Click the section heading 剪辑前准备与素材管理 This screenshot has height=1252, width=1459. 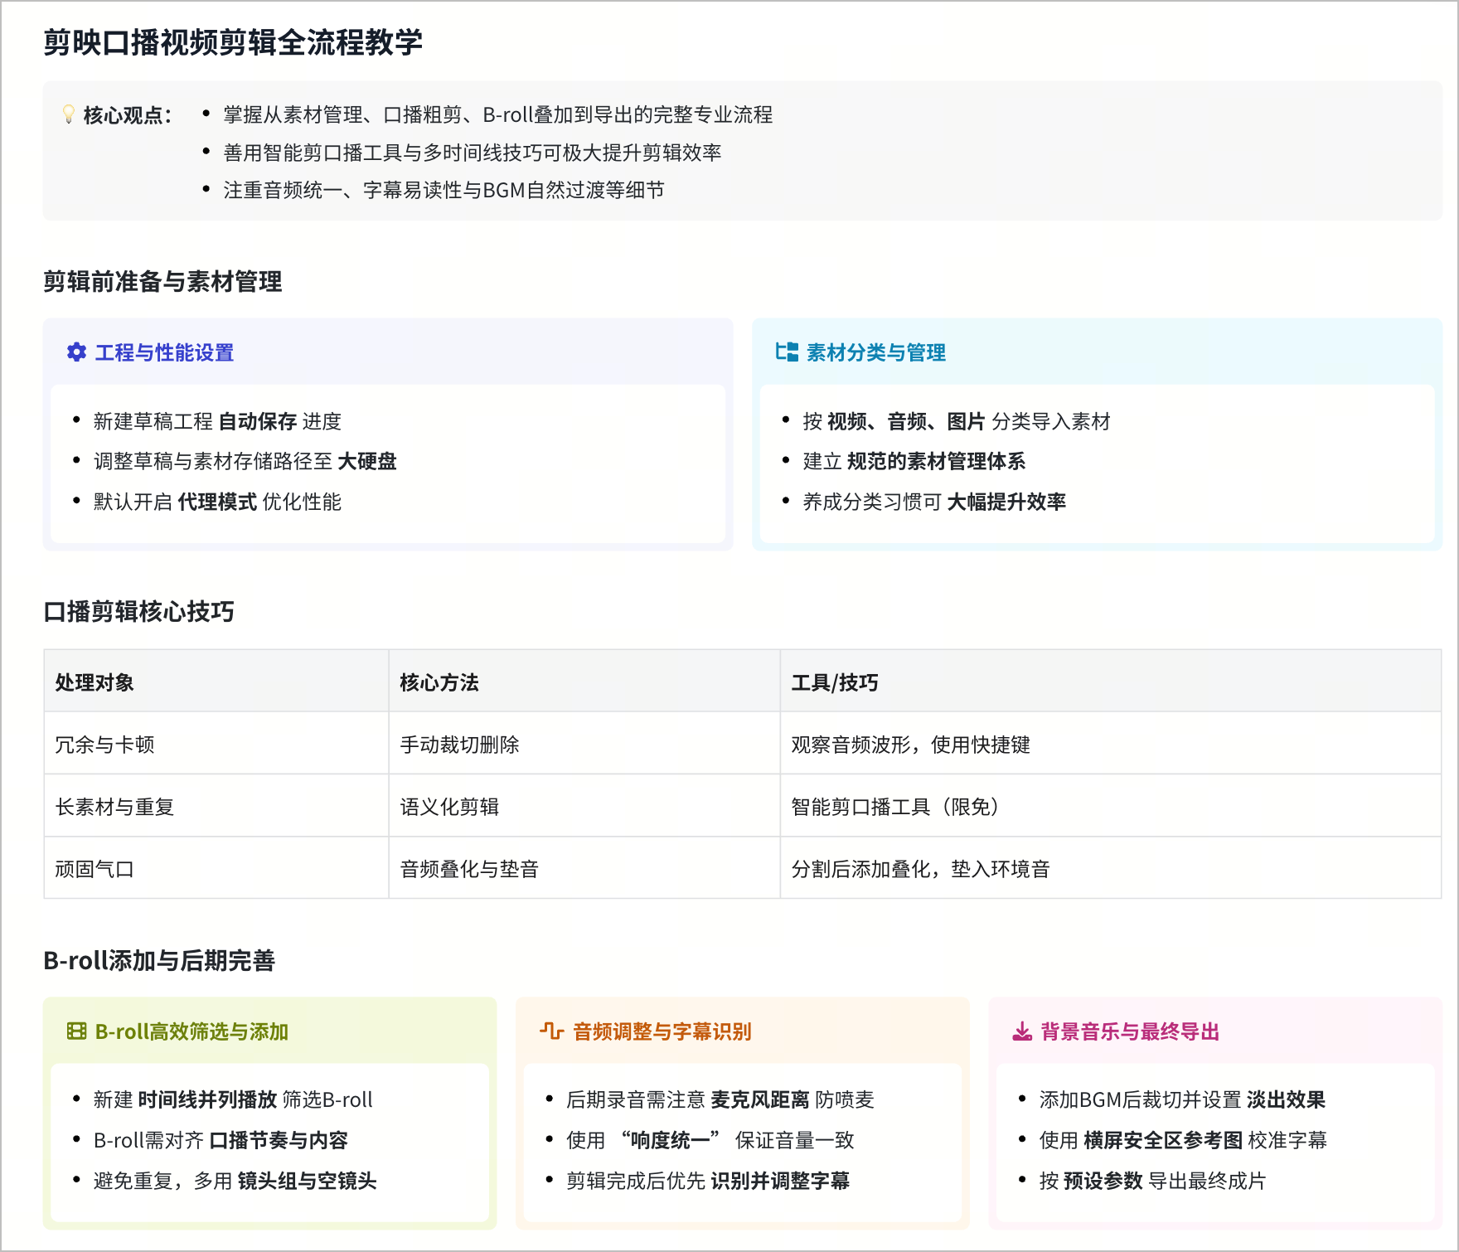[162, 282]
